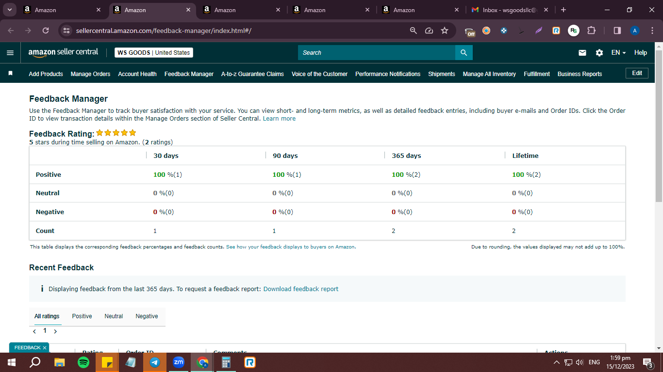Open Telegram from the taskbar
Viewport: 663px width, 372px height.
click(x=155, y=362)
